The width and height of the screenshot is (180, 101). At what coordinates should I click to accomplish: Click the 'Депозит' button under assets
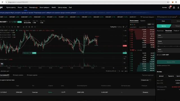(x=161, y=76)
